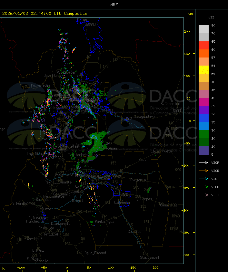The image size is (228, 272).
Task: Click the Llancanelo map label
Action: pyautogui.click(x=61, y=224)
